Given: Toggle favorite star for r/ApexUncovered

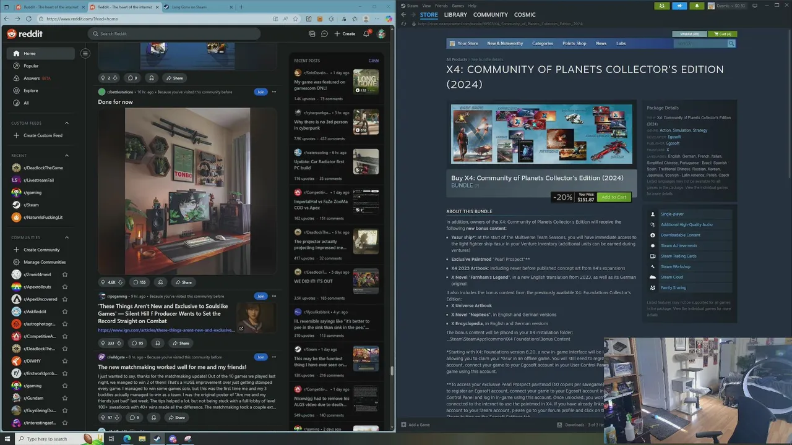Looking at the screenshot, I should pos(65,299).
